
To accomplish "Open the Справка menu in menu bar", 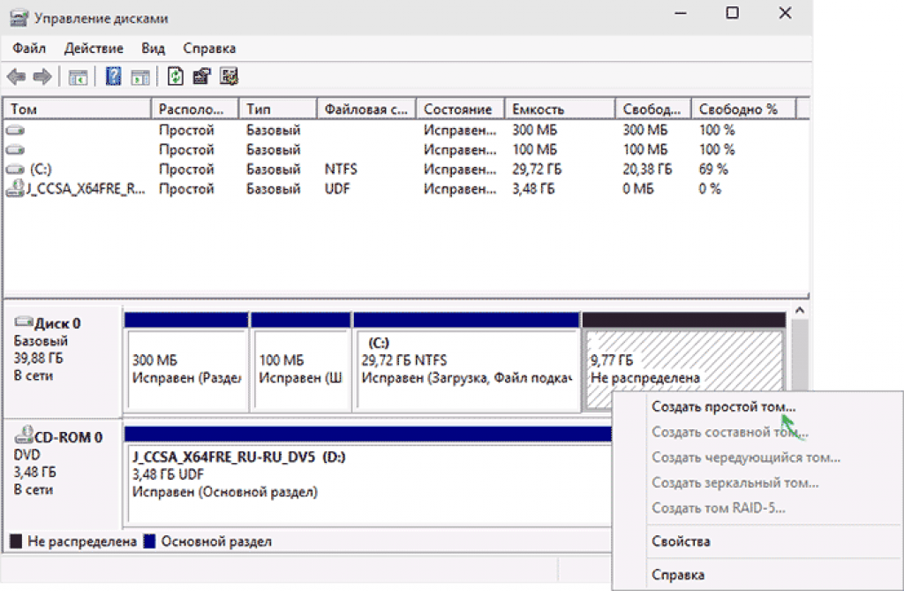I will click(209, 48).
